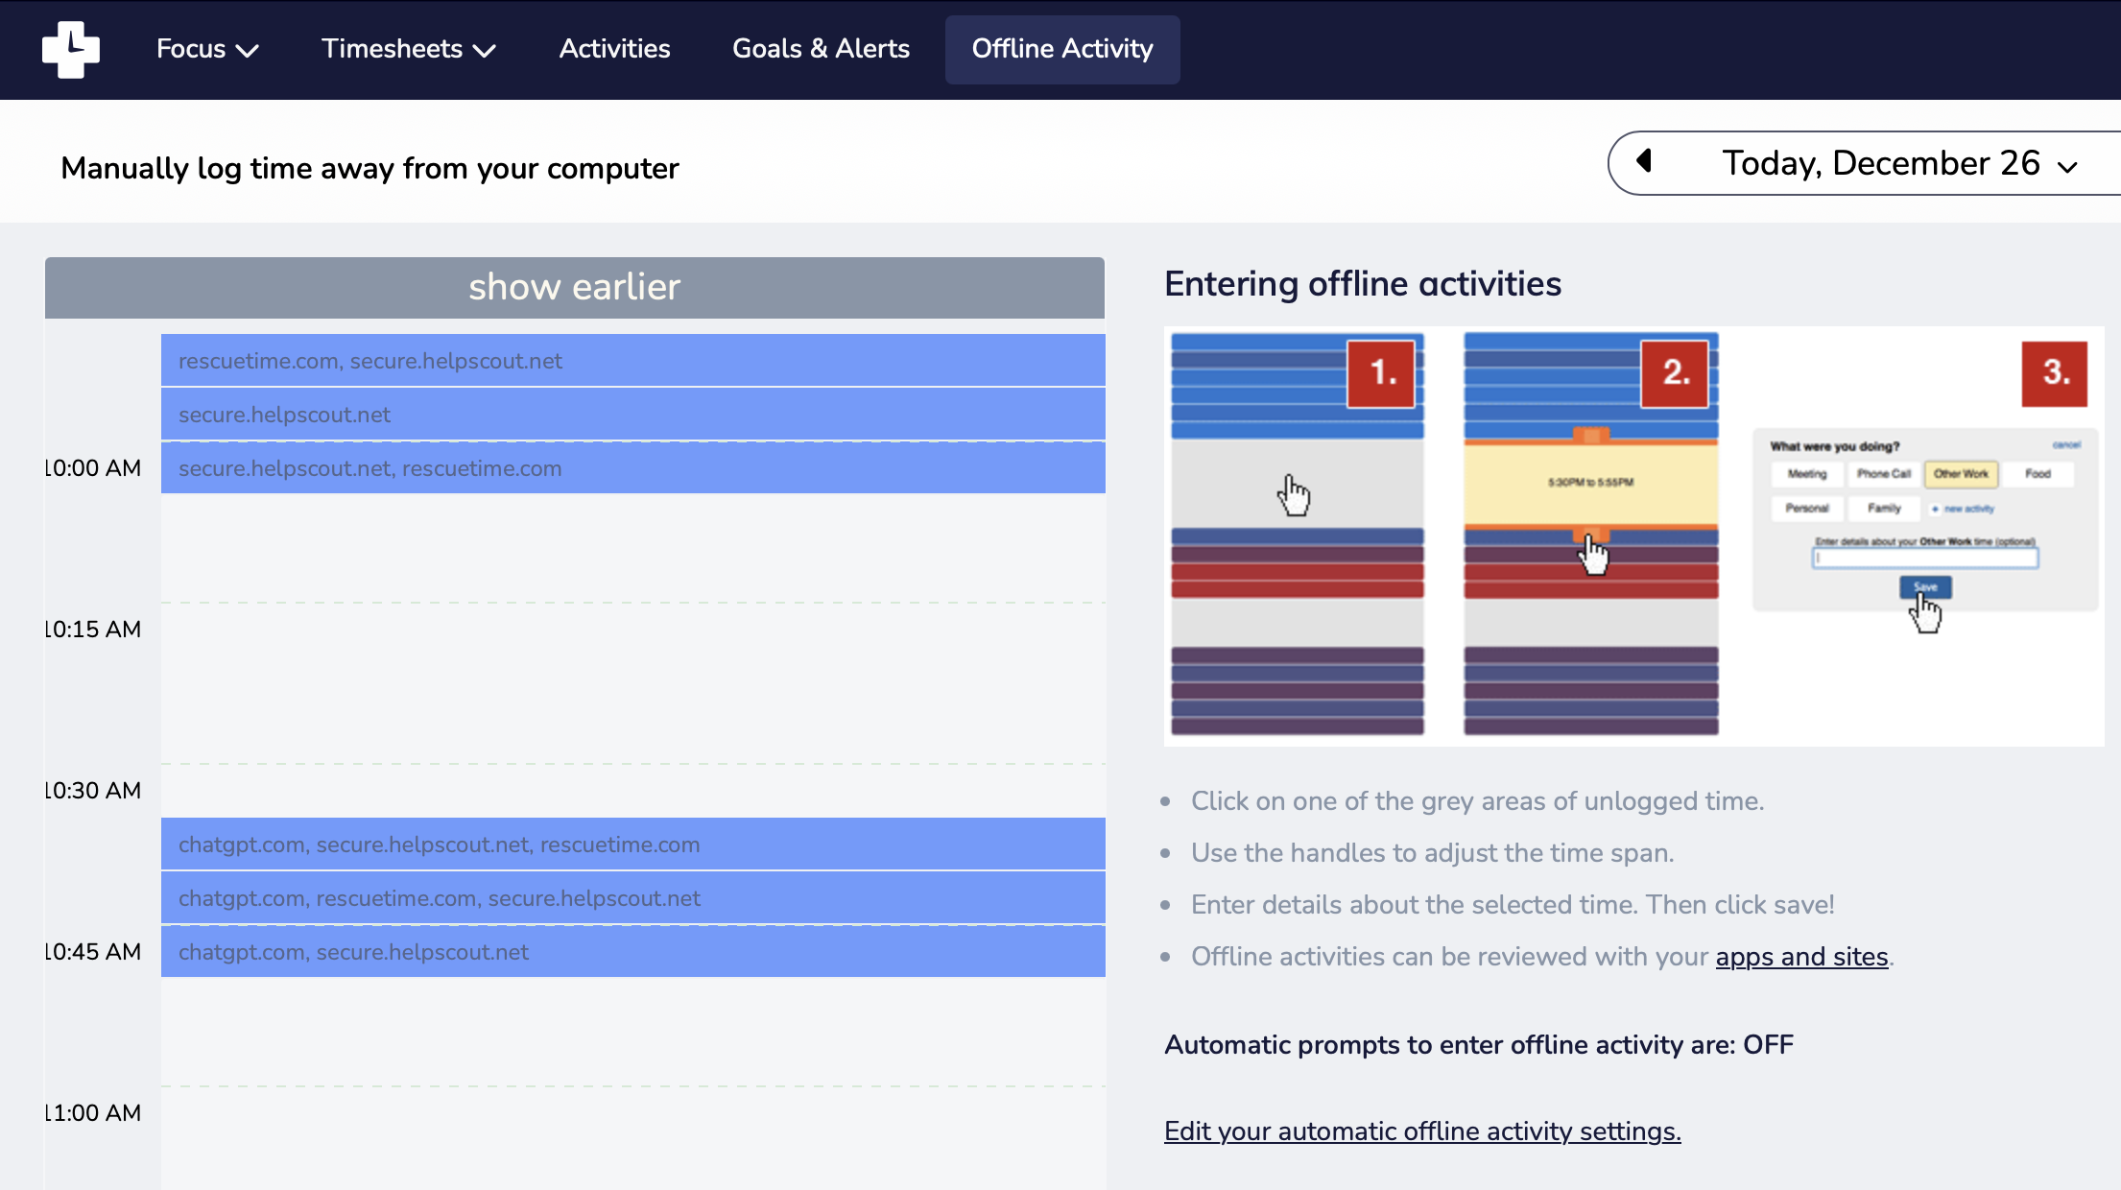2121x1190 pixels.
Task: Click the step 1 tutorial thumbnail
Action: (1297, 535)
